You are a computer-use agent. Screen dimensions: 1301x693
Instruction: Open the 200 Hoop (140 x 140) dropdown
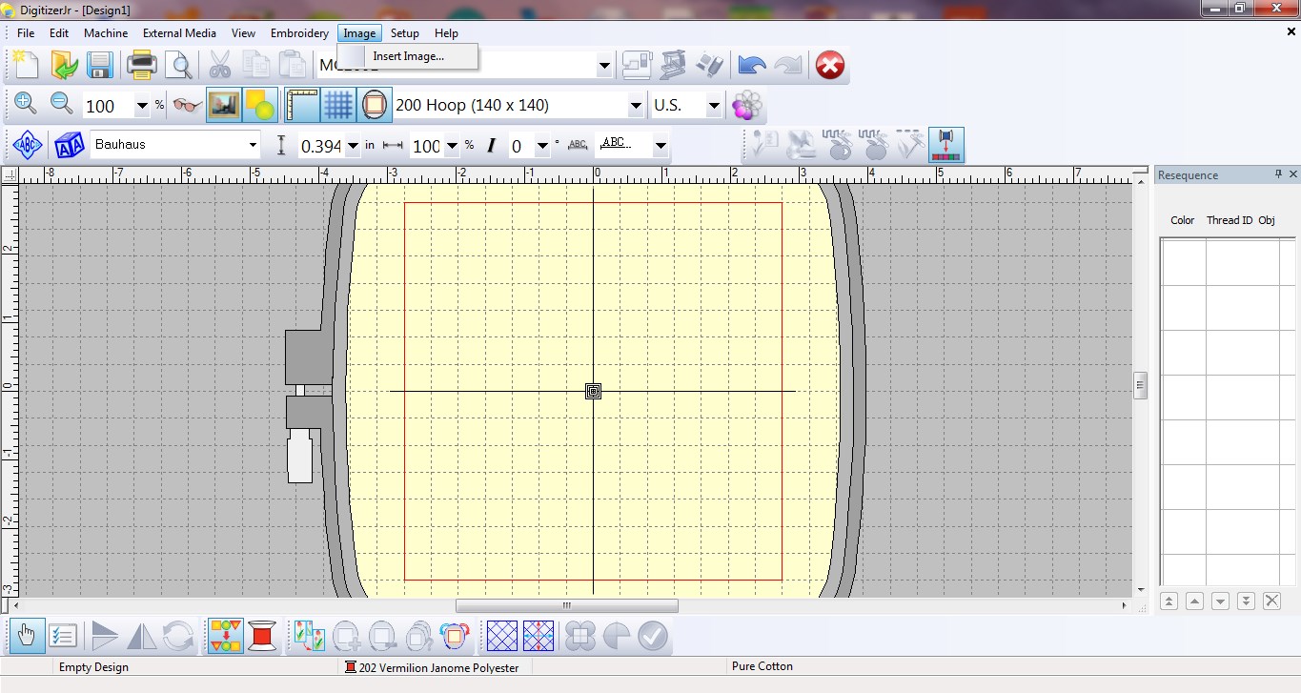(636, 106)
